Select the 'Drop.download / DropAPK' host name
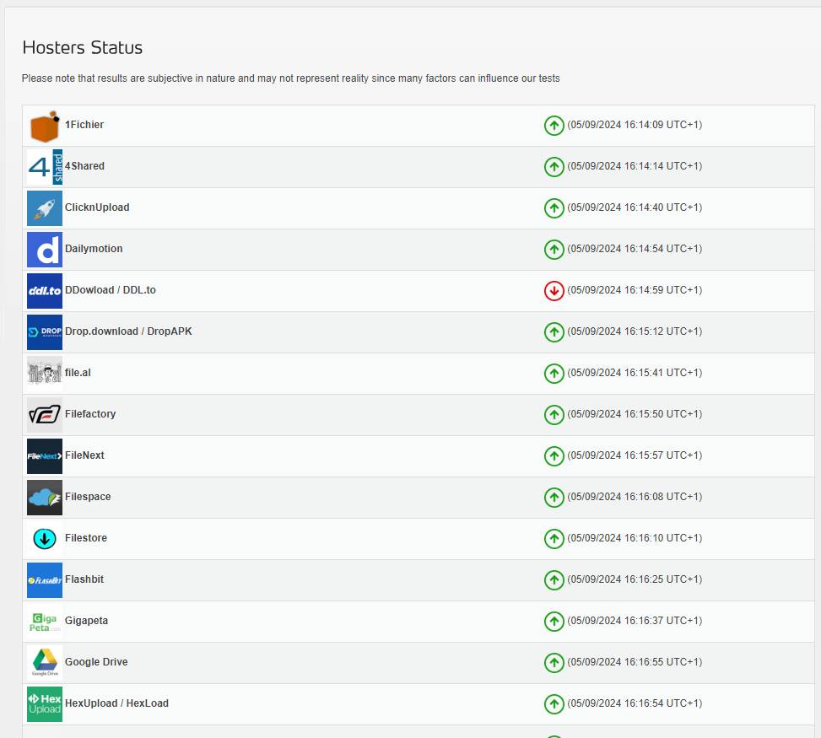 click(128, 331)
